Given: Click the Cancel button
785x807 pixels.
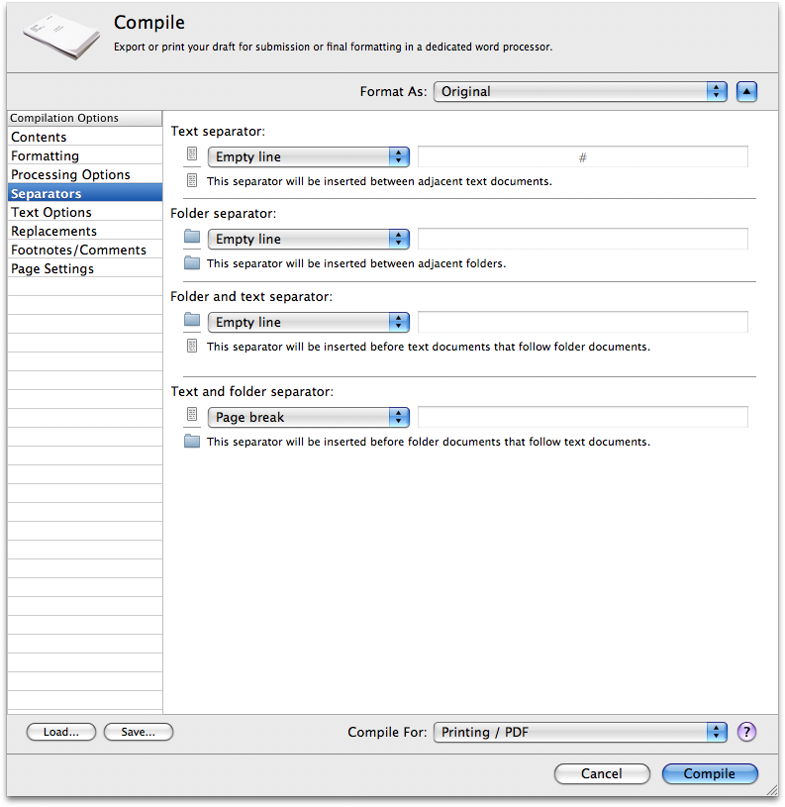Looking at the screenshot, I should pyautogui.click(x=602, y=773).
